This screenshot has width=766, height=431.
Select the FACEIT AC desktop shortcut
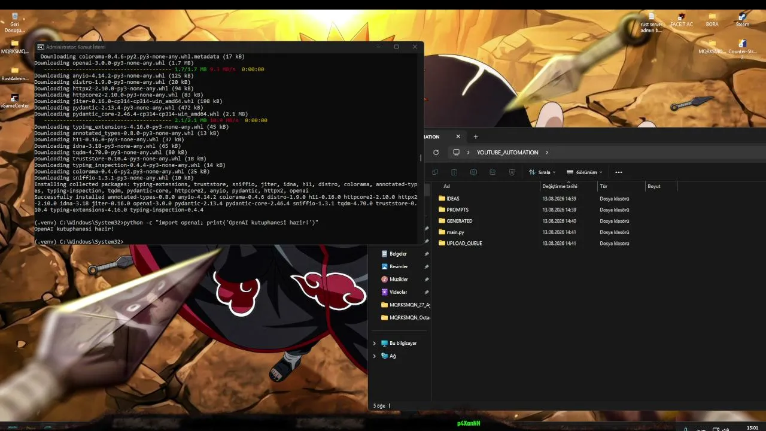tap(681, 20)
